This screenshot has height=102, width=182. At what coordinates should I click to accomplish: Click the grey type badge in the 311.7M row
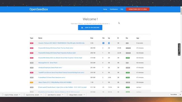tap(32, 87)
